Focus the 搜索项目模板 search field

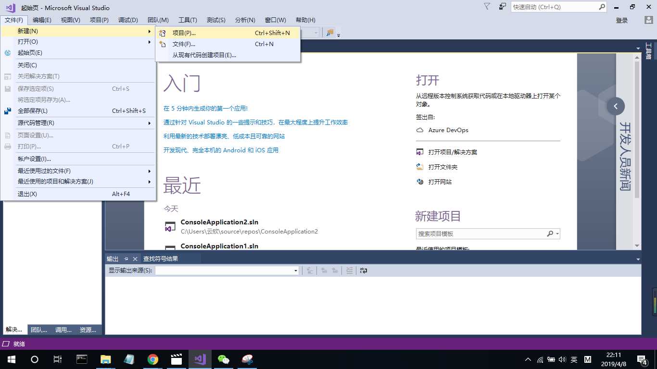click(481, 234)
